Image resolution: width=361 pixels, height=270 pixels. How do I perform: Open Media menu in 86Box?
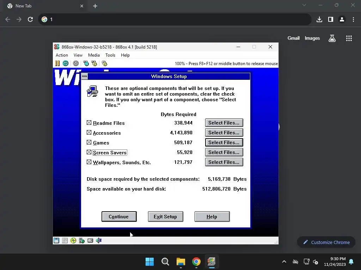tap(94, 55)
